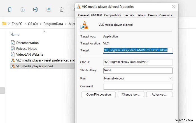This screenshot has width=196, height=123.
Task: Select the Release Notes file icon
Action: coord(13,49)
